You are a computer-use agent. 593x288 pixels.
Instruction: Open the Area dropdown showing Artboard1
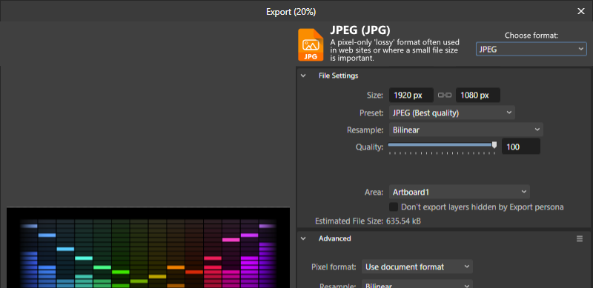[x=459, y=192]
